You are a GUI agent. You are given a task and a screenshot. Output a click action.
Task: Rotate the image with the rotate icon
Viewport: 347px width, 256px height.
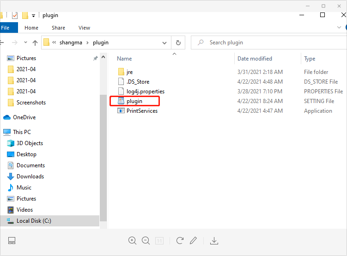click(180, 240)
